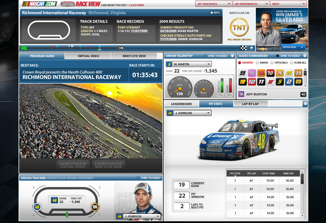Click Enter Now on Silverado ad
This screenshot has height=223, width=326.
[x=293, y=47]
